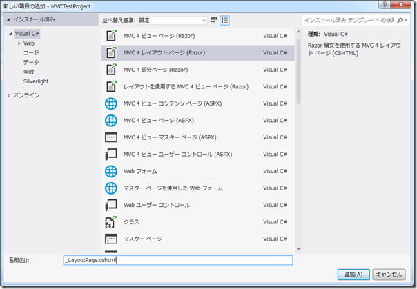Select the Web category
417x289 pixels.
pos(29,43)
